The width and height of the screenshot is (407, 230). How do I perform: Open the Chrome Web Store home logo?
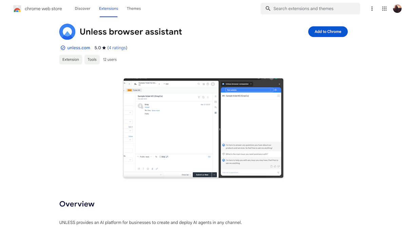[x=17, y=8]
